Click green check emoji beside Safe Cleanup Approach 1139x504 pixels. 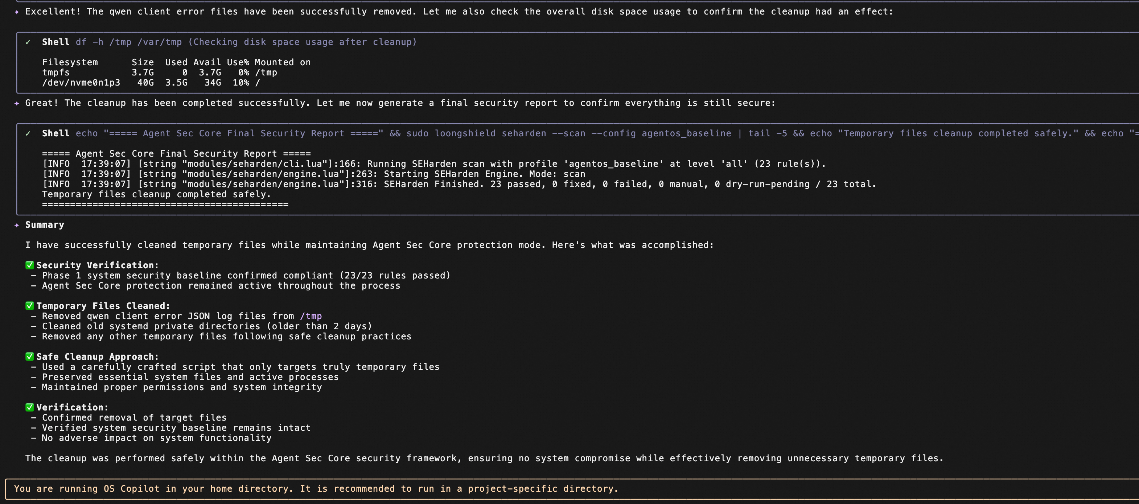click(x=30, y=357)
